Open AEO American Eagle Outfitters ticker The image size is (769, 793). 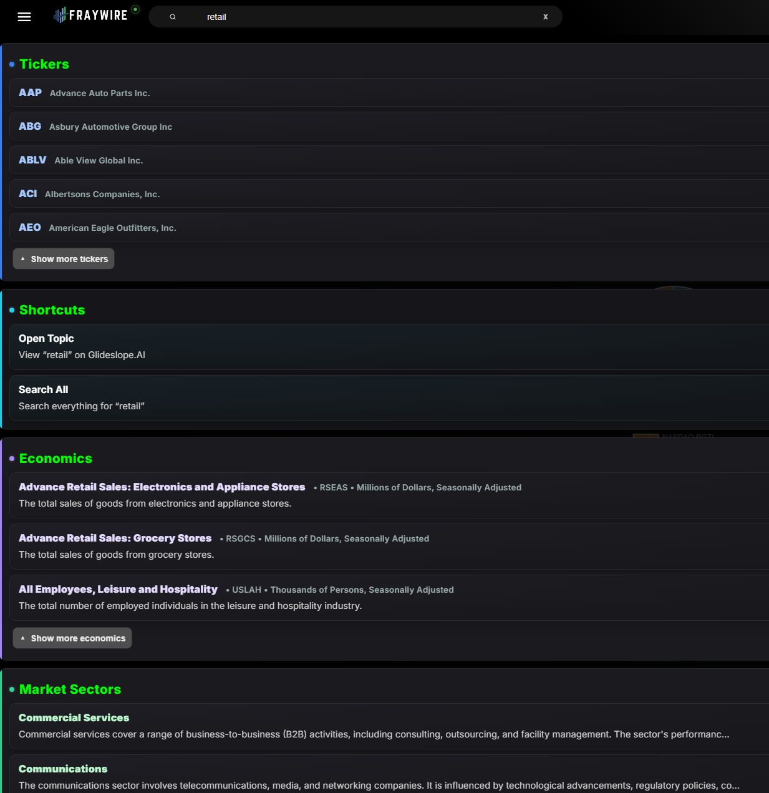pos(97,228)
